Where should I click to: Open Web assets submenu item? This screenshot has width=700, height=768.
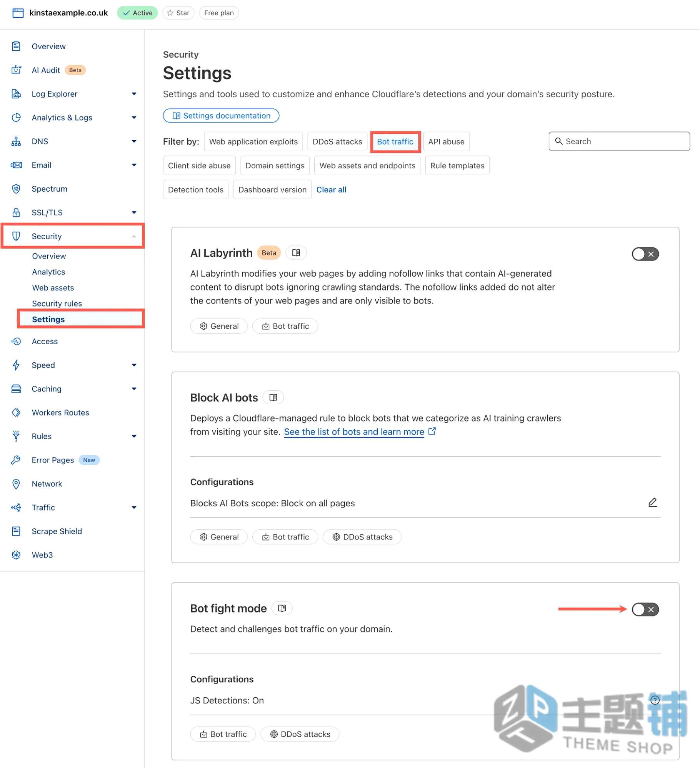53,288
